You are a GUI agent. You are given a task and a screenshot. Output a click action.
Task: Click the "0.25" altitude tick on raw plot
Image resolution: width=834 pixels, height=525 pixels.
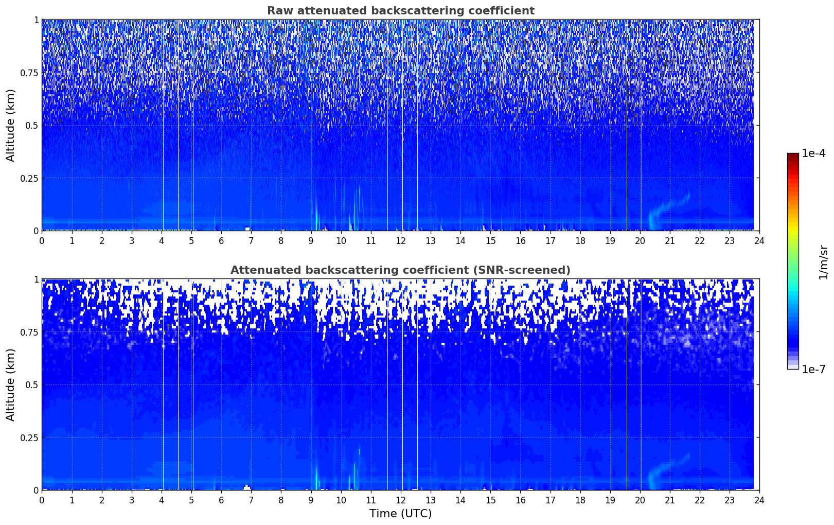click(x=29, y=178)
